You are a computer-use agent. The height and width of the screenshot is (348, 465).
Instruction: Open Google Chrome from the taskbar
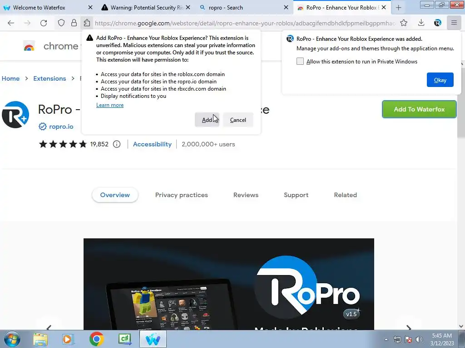click(96, 339)
